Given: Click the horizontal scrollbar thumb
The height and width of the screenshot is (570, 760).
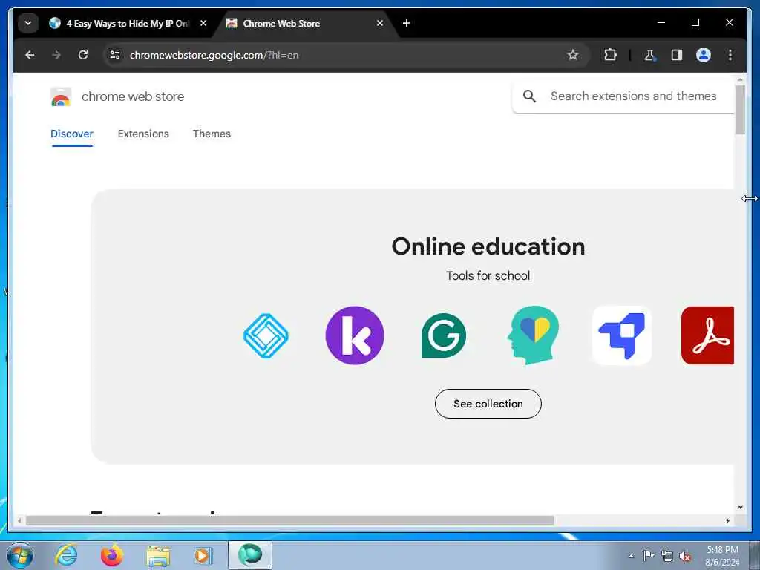Looking at the screenshot, I should 289,520.
